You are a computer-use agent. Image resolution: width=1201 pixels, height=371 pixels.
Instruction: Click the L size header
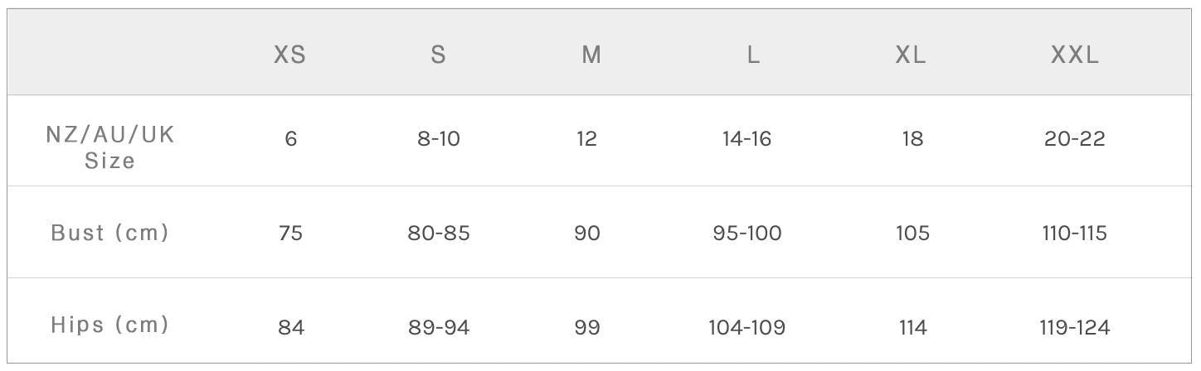pyautogui.click(x=753, y=55)
